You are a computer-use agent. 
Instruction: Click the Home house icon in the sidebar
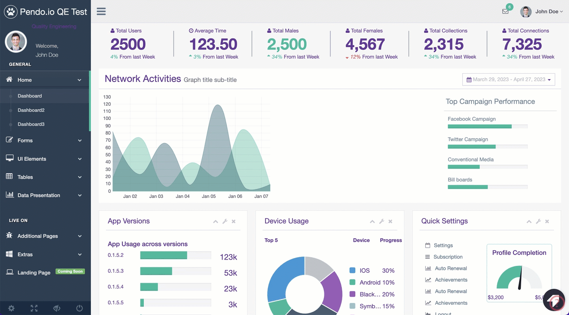[9, 80]
